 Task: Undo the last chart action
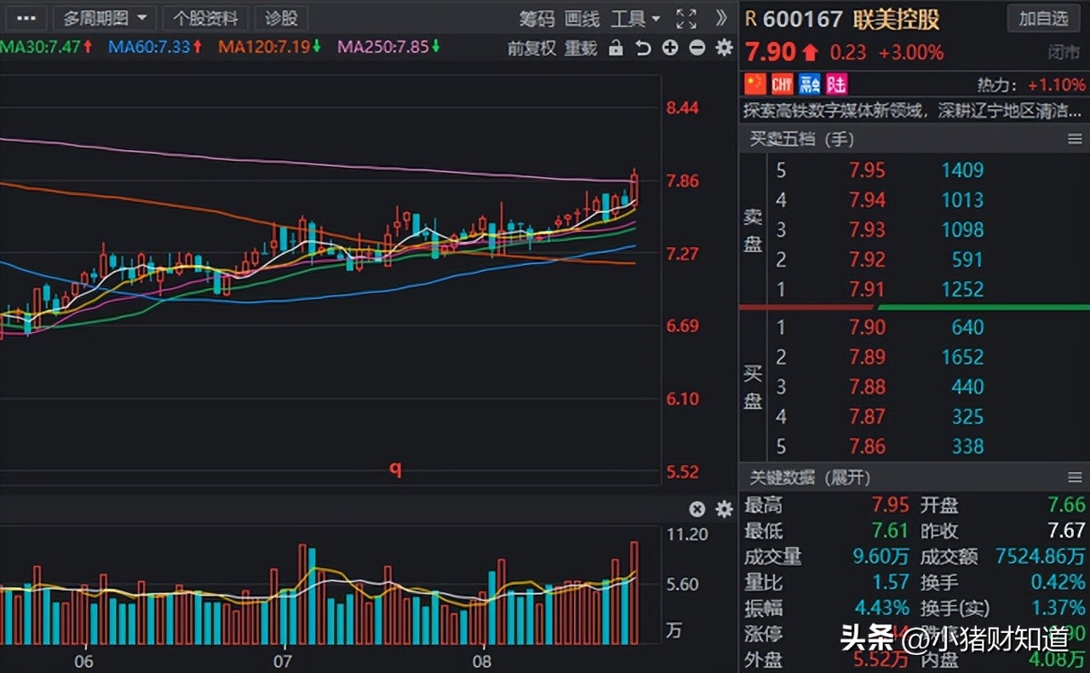coord(645,49)
